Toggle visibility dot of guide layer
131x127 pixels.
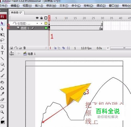[x=37, y=23]
